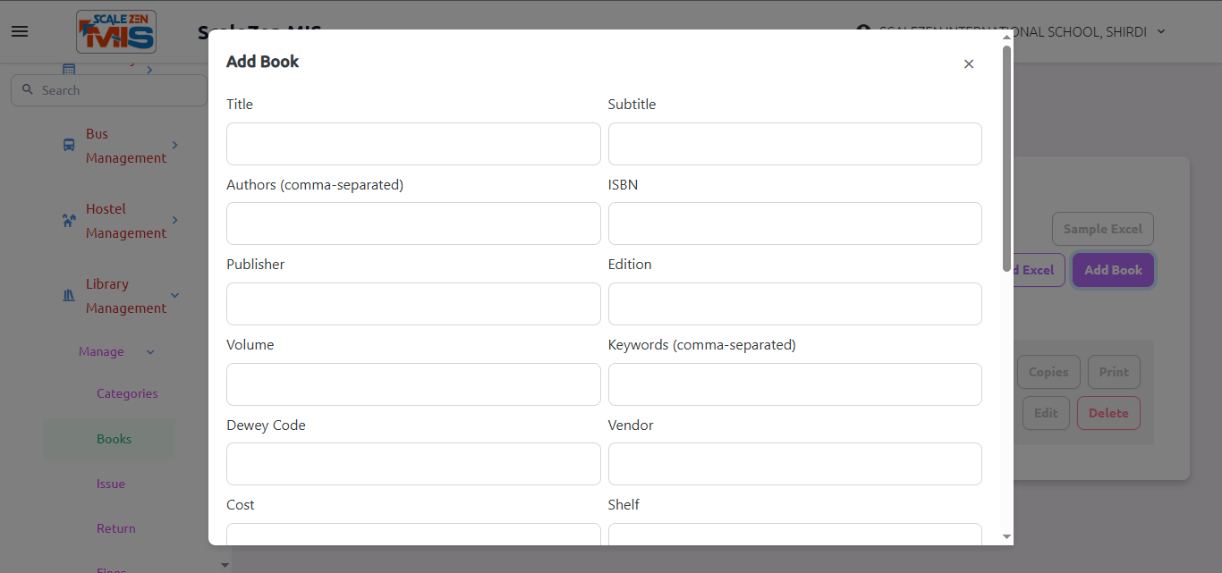Select the Keywords text box

tap(795, 384)
